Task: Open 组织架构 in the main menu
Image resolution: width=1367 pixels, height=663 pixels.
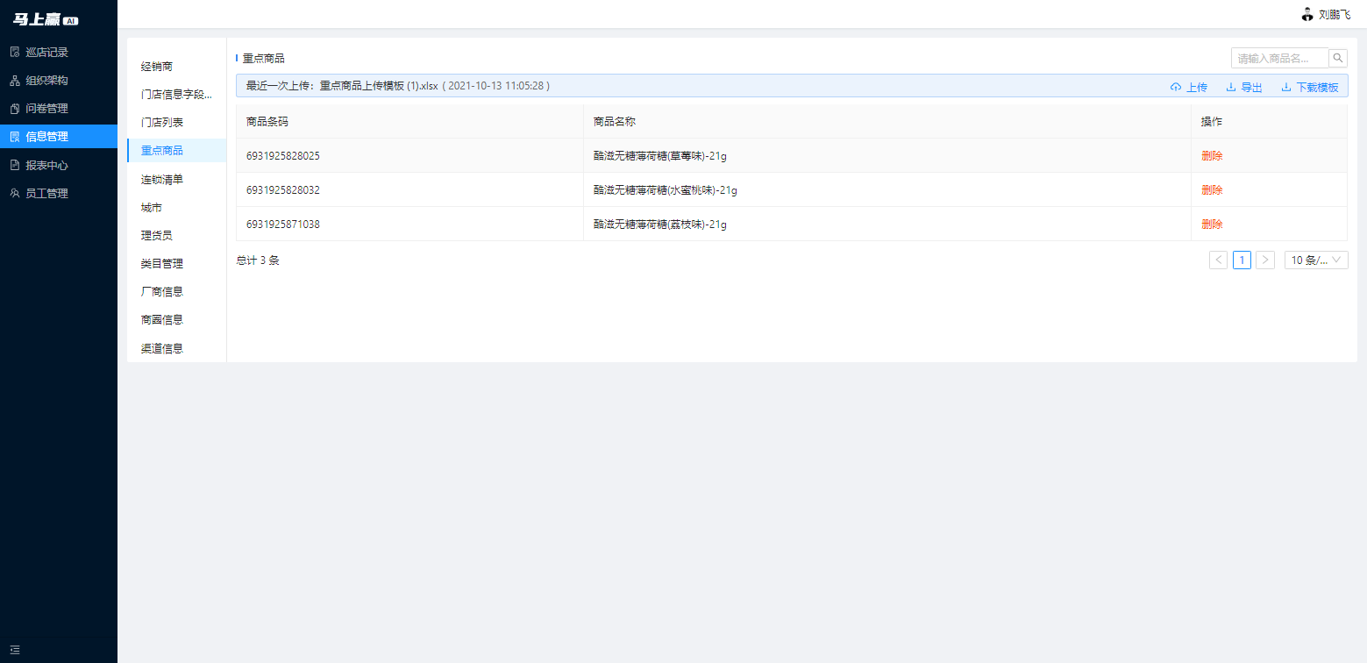Action: (59, 80)
